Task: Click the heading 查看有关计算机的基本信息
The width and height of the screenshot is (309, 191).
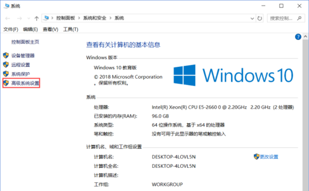Action: coord(123,45)
